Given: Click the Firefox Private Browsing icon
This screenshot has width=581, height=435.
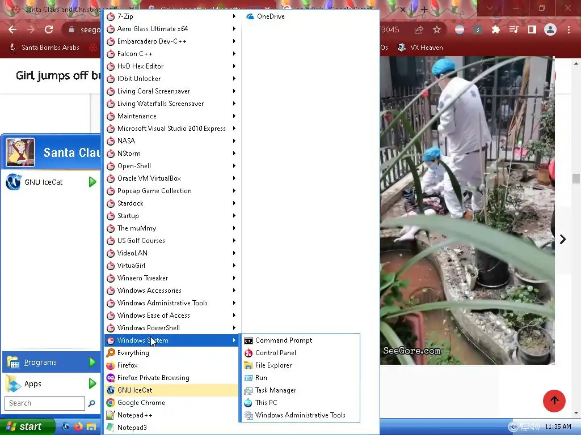Looking at the screenshot, I should pyautogui.click(x=111, y=378).
